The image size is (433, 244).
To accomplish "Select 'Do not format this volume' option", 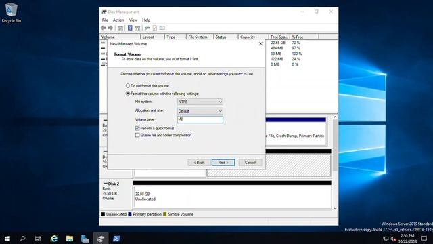I will [x=147, y=86].
